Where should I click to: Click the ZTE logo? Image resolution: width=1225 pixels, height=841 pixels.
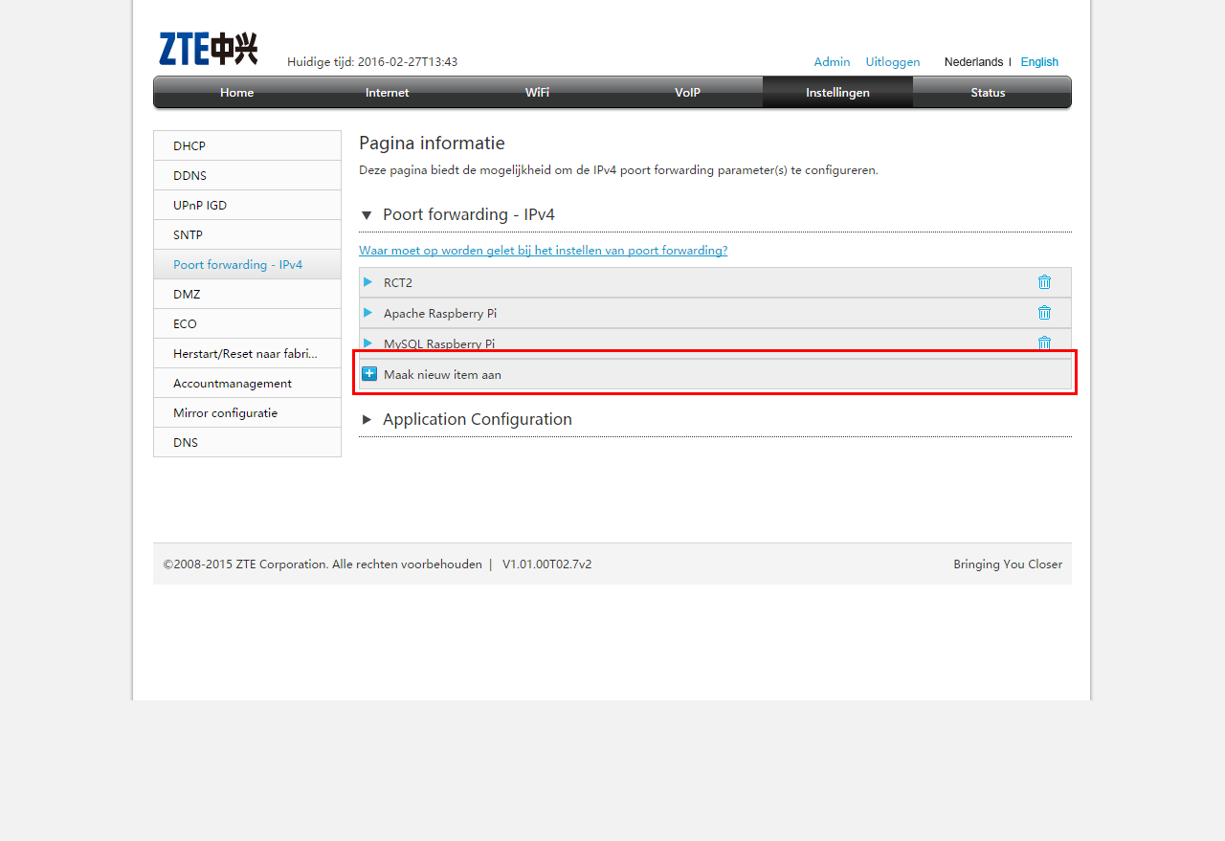(208, 49)
